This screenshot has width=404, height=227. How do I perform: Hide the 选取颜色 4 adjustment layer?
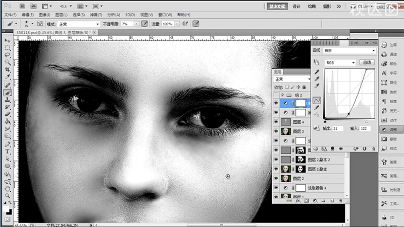(x=276, y=188)
